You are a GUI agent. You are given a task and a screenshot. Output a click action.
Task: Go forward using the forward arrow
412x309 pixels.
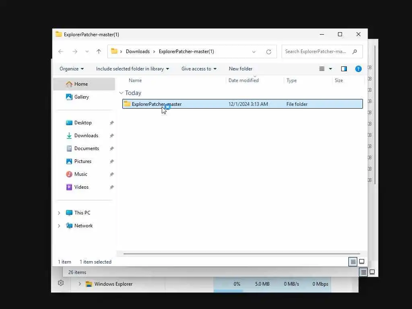click(x=75, y=51)
